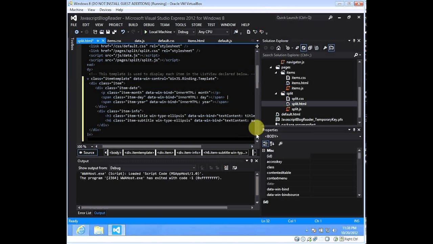Toggle word wrap in Output window
The height and width of the screenshot is (244, 433).
[x=234, y=168]
